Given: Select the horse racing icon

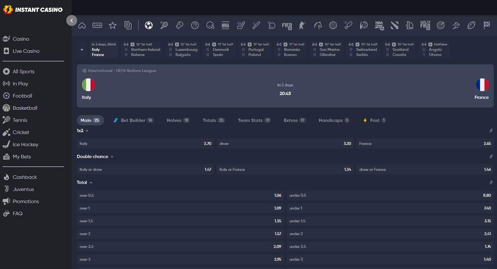Looking at the screenshot, I should [x=318, y=25].
